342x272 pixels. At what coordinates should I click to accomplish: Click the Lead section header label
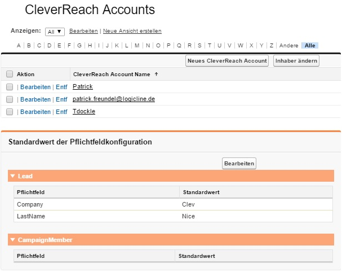click(25, 176)
